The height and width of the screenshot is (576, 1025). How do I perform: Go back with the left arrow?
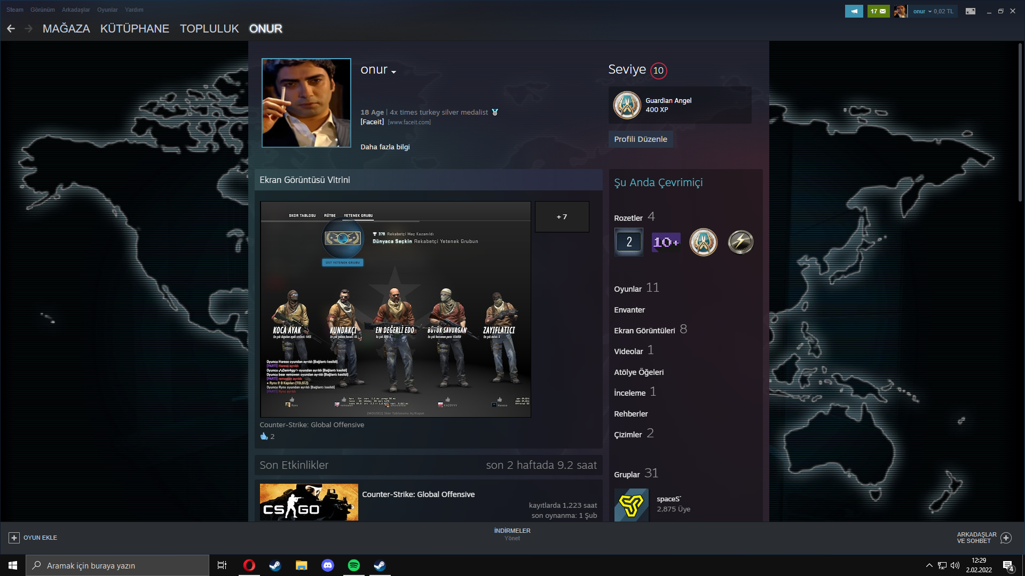coord(11,29)
